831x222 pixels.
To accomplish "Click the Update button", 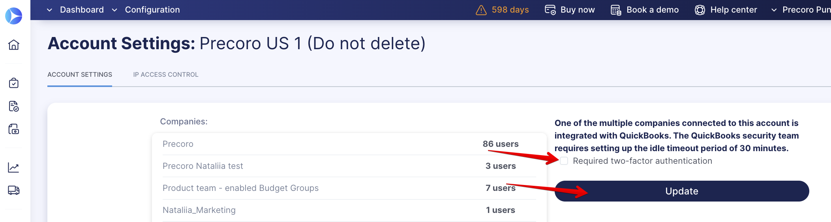I will [682, 191].
